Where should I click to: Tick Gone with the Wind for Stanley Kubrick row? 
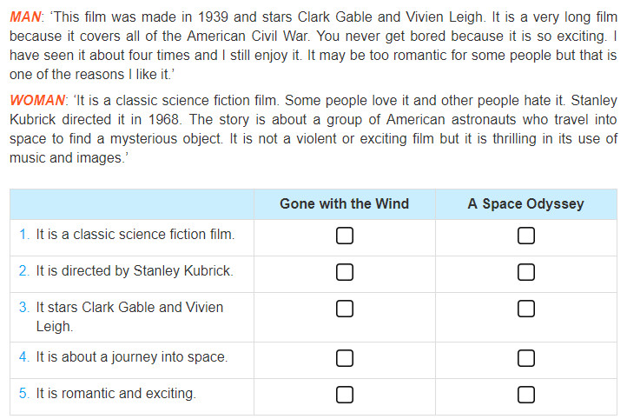point(344,272)
